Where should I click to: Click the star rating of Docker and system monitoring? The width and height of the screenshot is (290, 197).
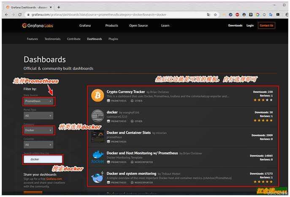tap(263, 182)
